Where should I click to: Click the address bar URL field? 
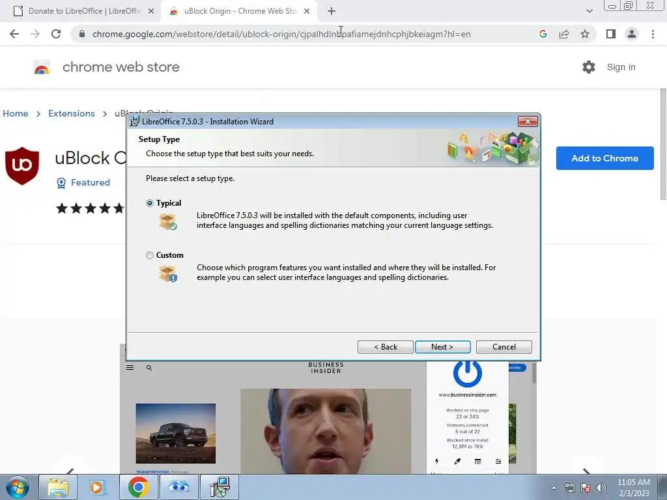tap(281, 34)
